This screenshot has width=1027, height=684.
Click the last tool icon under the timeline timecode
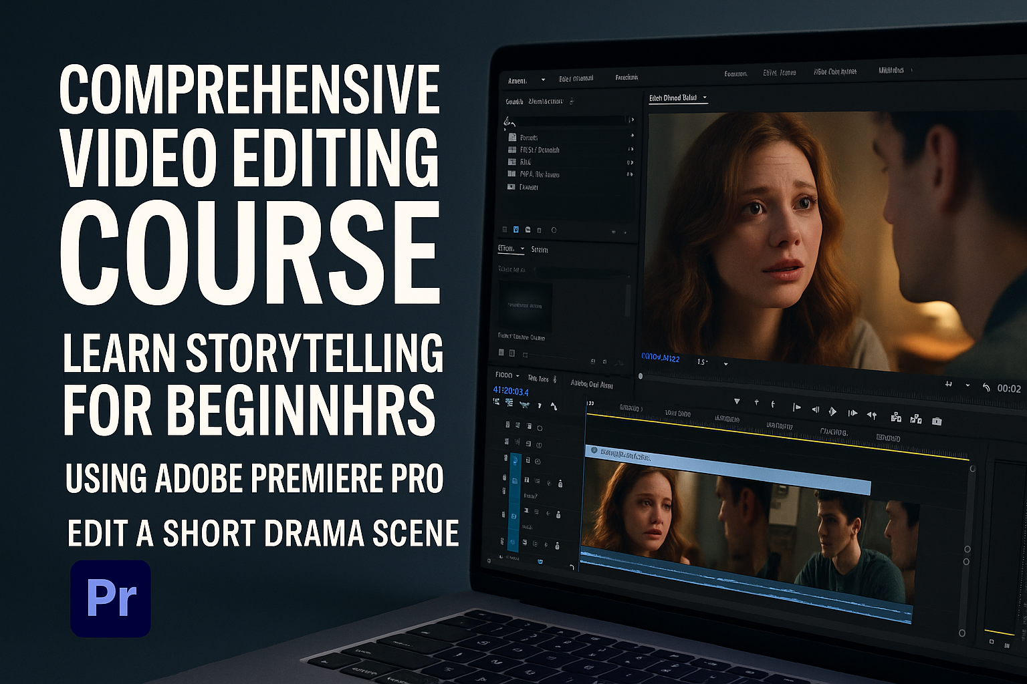[554, 405]
